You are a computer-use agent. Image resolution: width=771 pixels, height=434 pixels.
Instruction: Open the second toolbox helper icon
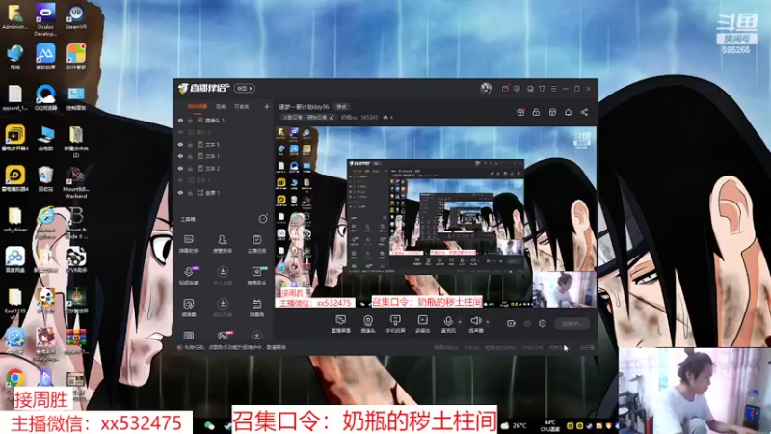pyautogui.click(x=223, y=244)
